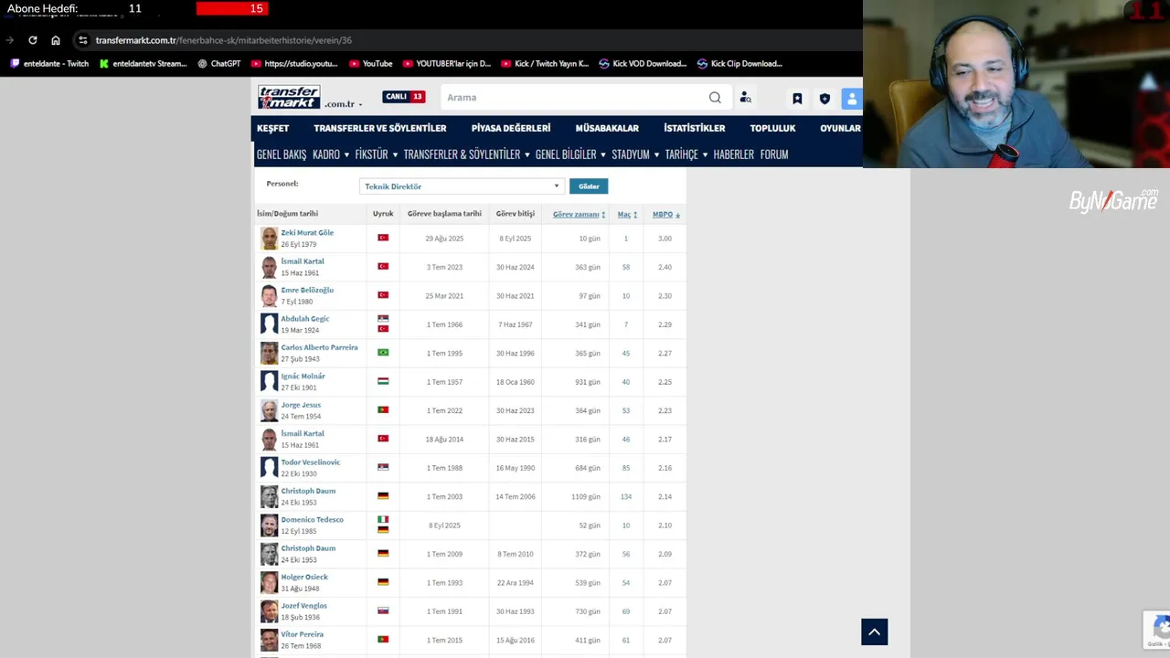Open Jozef Venglos profile link
Viewport: 1170px width, 658px height.
(303, 606)
